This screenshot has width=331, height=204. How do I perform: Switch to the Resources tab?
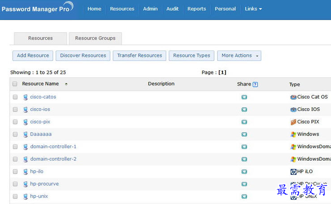click(40, 38)
